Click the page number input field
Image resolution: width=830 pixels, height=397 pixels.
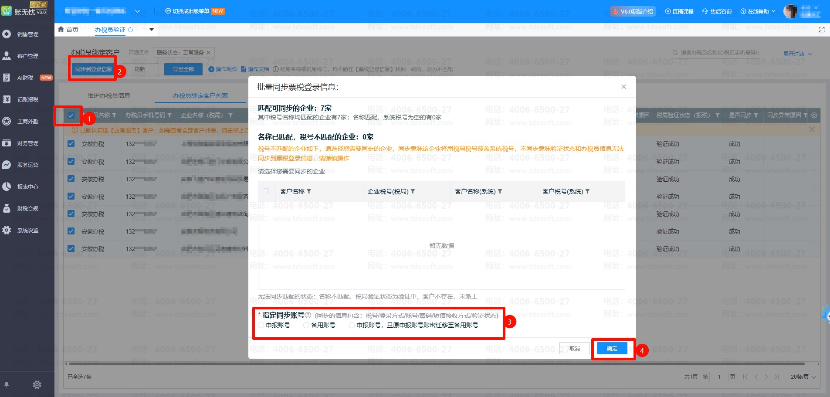point(718,377)
